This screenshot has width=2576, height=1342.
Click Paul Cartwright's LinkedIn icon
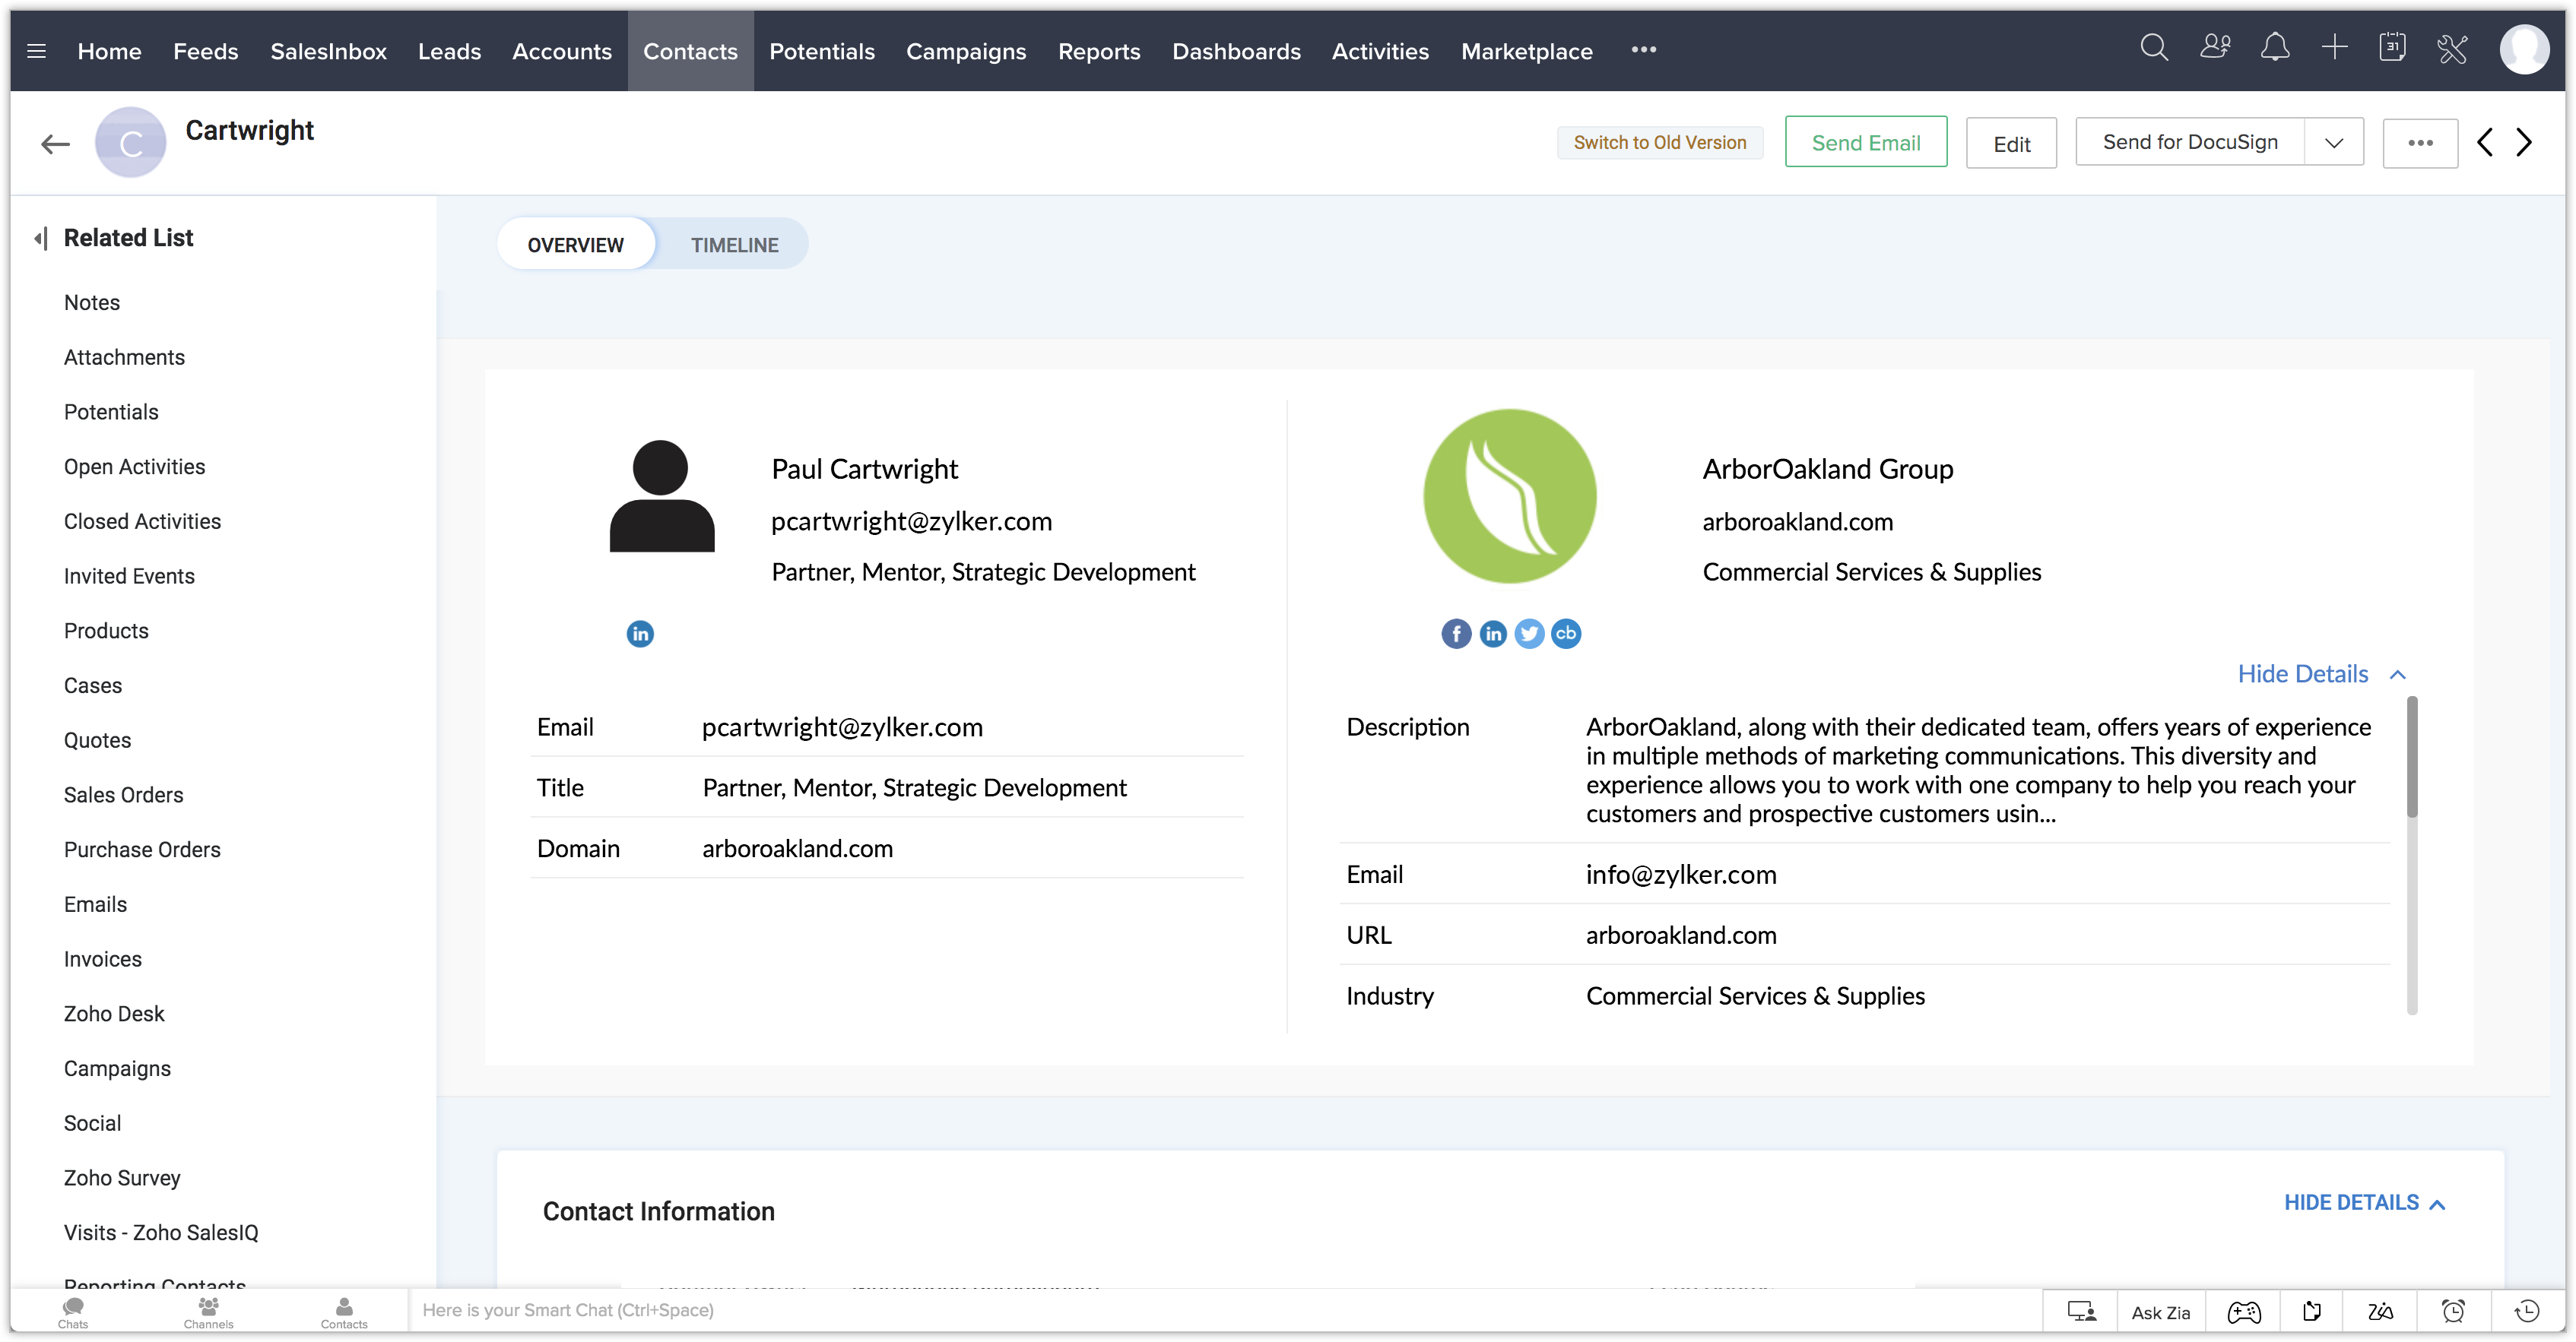click(x=640, y=634)
